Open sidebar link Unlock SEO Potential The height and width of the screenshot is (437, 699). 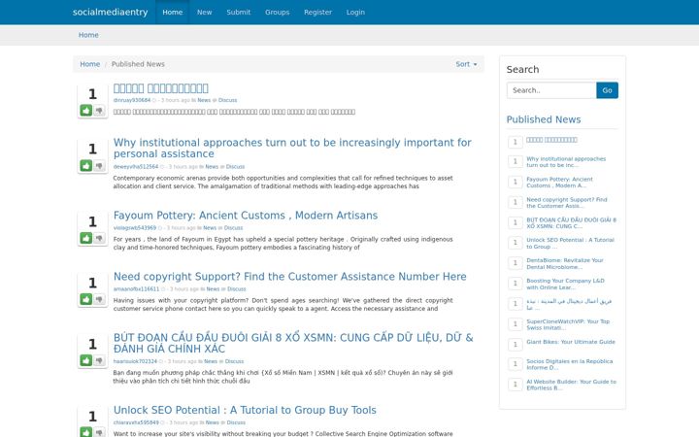click(x=570, y=243)
